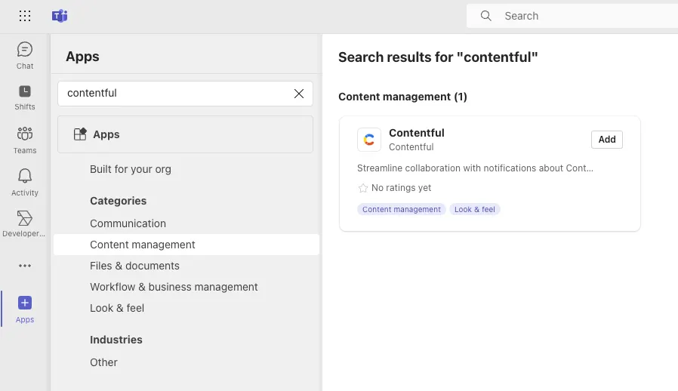Click the magnifier icon in top search

pyautogui.click(x=486, y=16)
